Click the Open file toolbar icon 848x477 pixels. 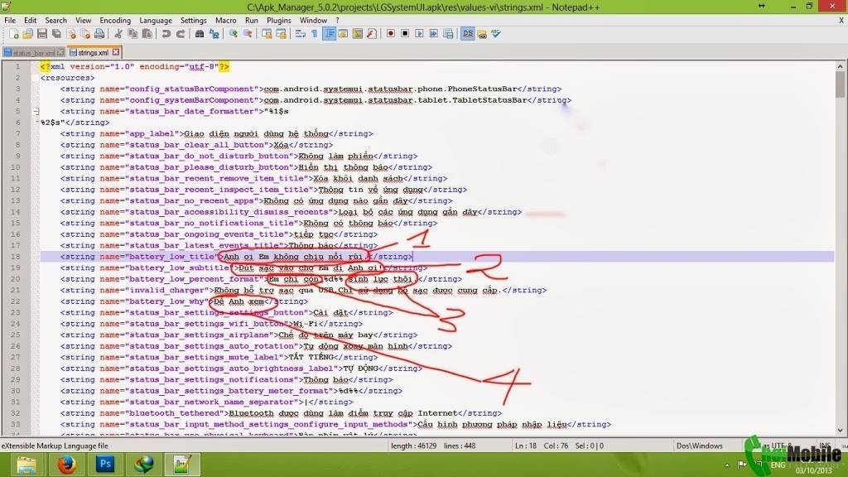tap(27, 34)
